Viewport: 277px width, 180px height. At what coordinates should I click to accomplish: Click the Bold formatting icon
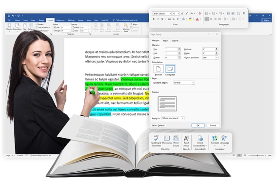pos(154,19)
